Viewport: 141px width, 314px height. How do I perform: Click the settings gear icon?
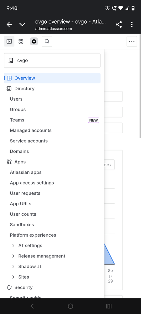[x=34, y=41]
